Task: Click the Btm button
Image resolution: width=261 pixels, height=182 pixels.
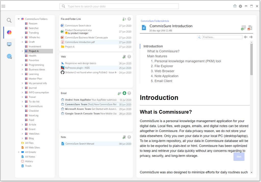Action: pyautogui.click(x=239, y=157)
